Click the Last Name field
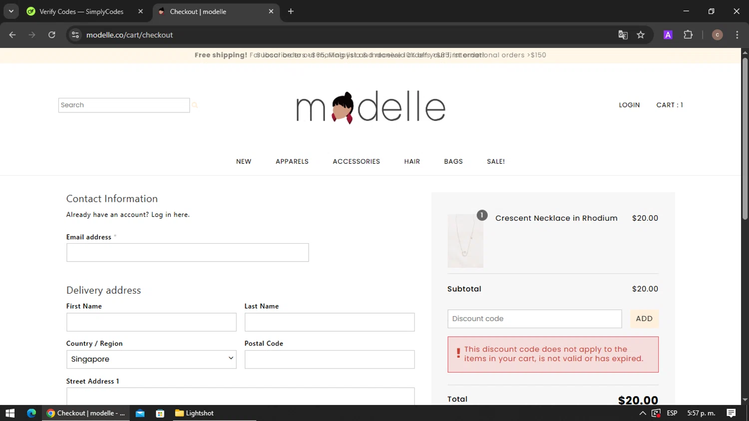The height and width of the screenshot is (421, 749). [x=330, y=322]
